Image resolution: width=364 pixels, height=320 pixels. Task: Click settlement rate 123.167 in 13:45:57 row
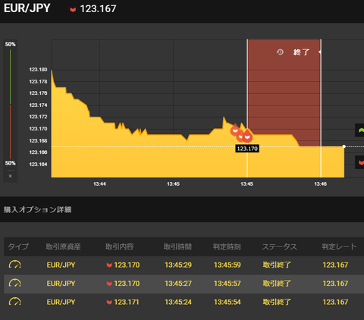335,284
